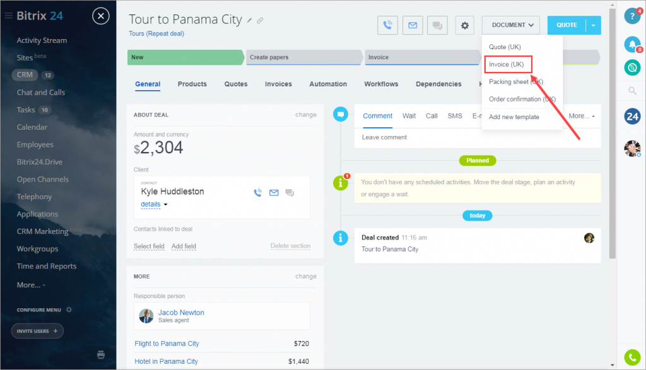The height and width of the screenshot is (370, 646).
Task: Click change in More section
Action: [306, 276]
